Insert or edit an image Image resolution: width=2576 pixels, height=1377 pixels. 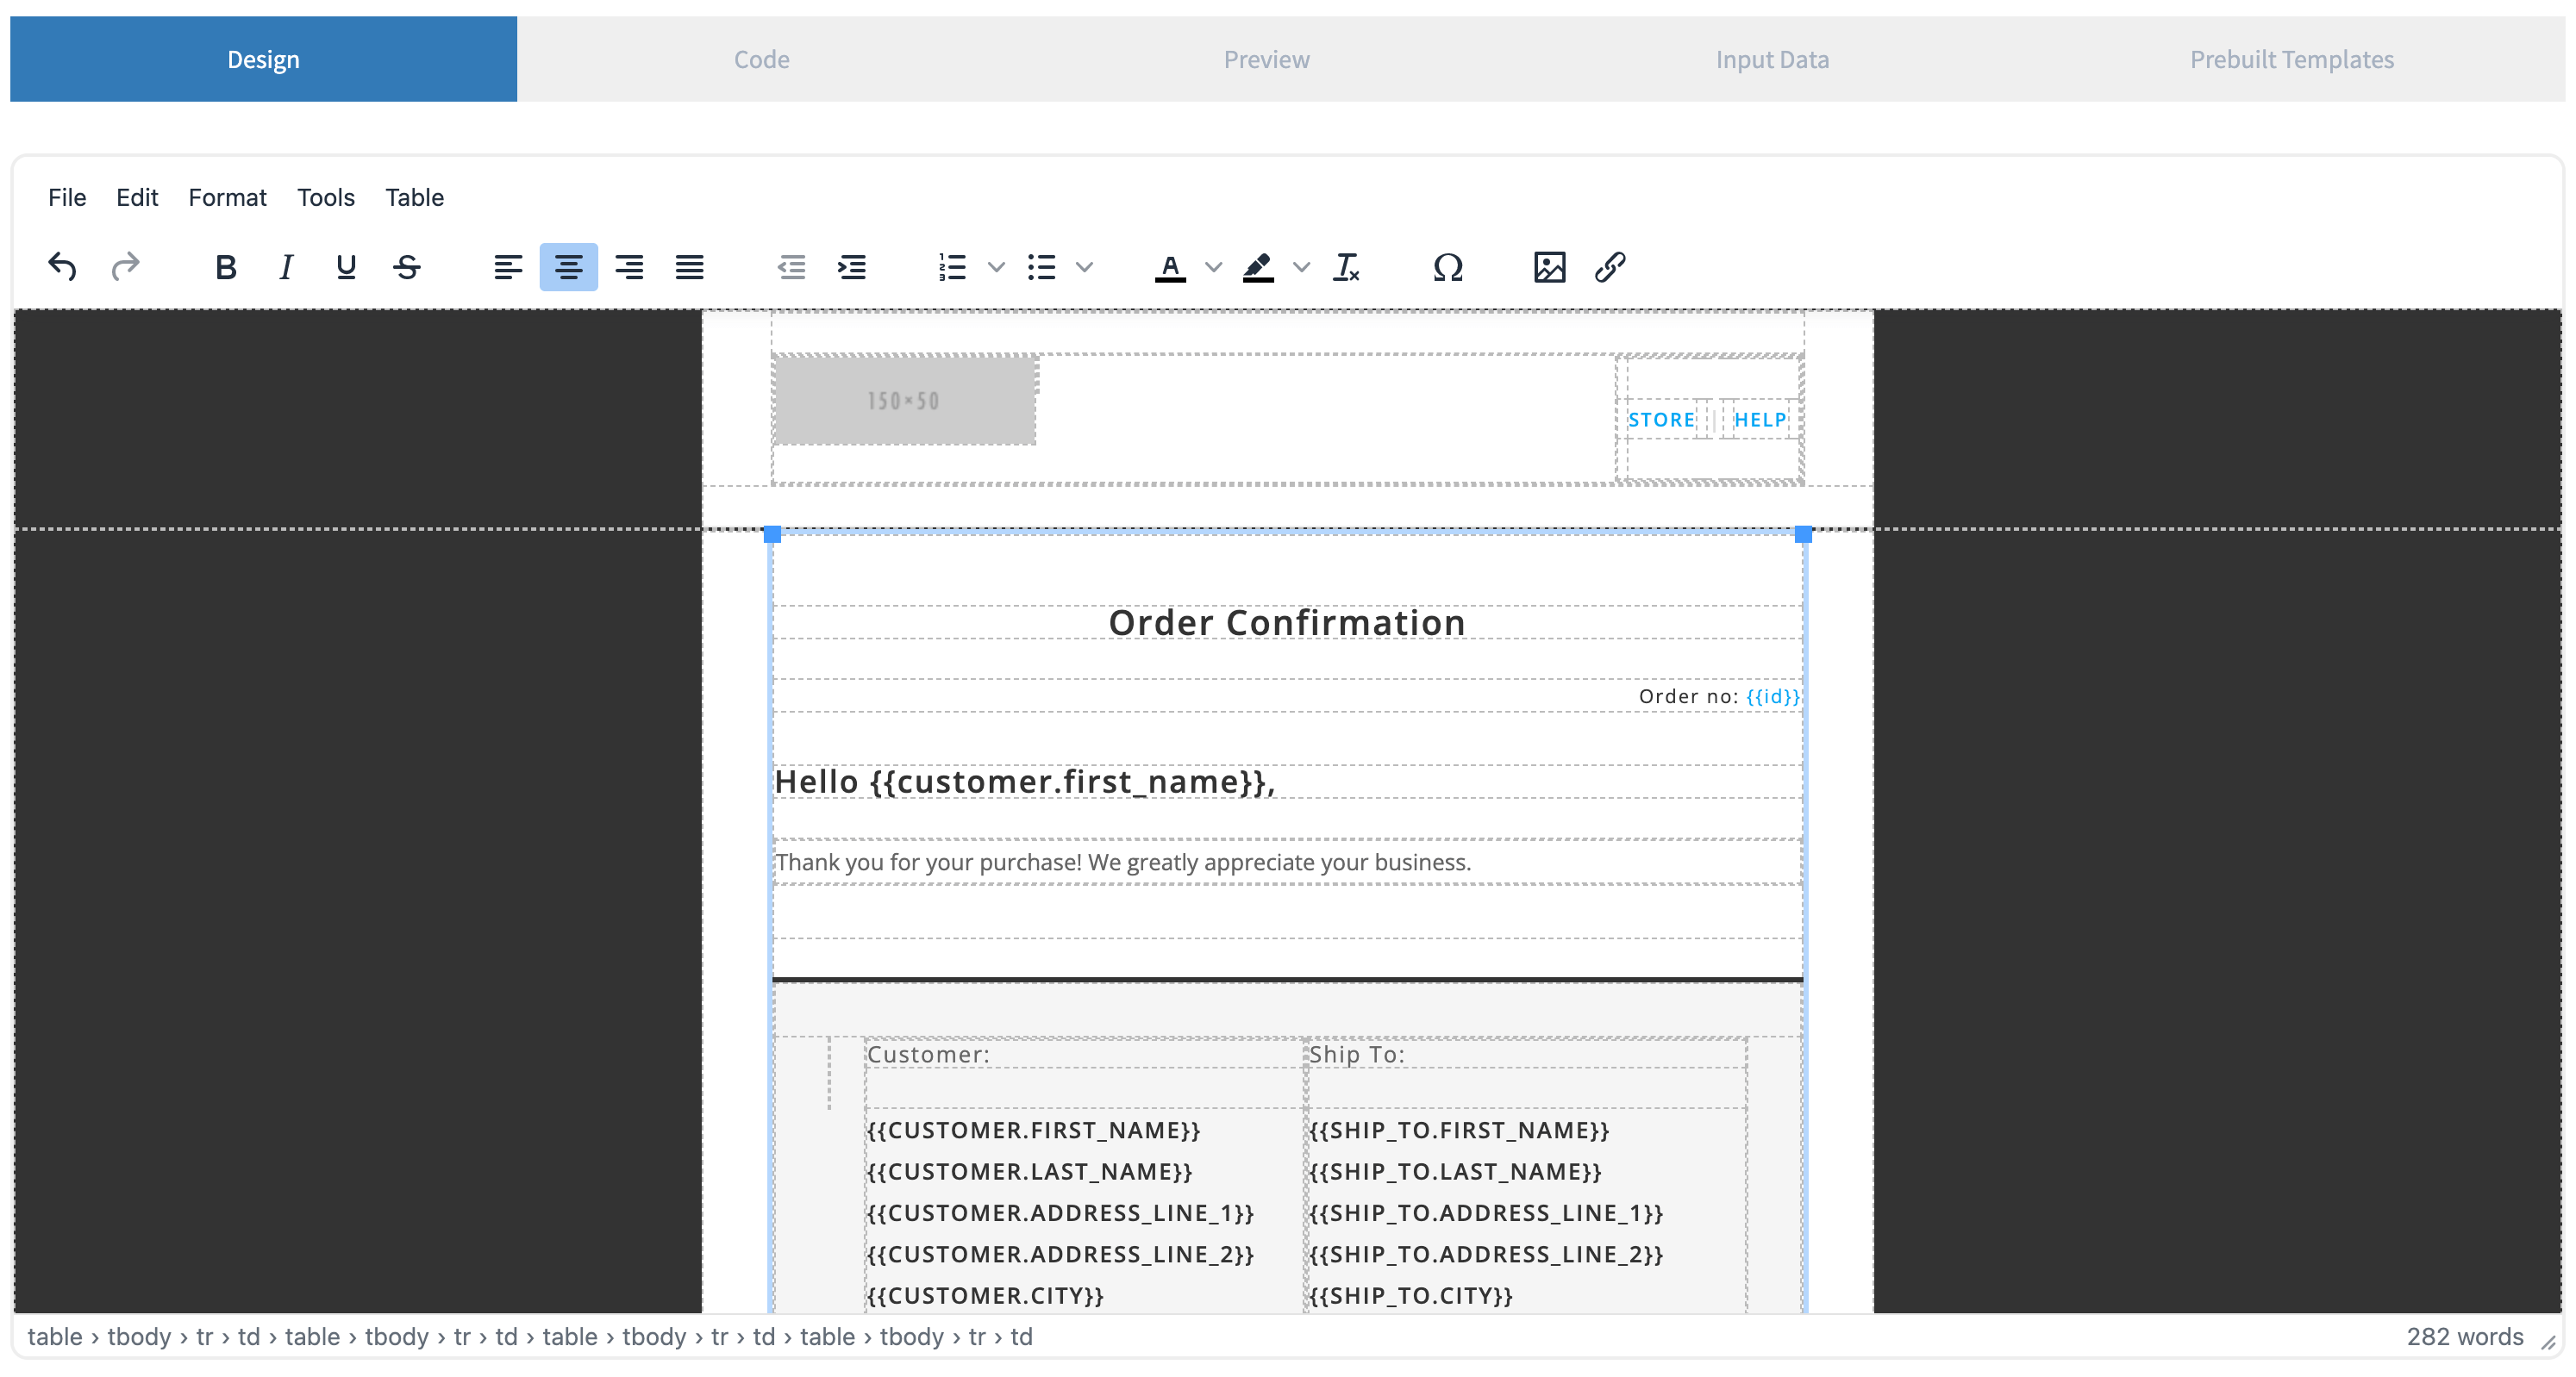[x=1549, y=267]
